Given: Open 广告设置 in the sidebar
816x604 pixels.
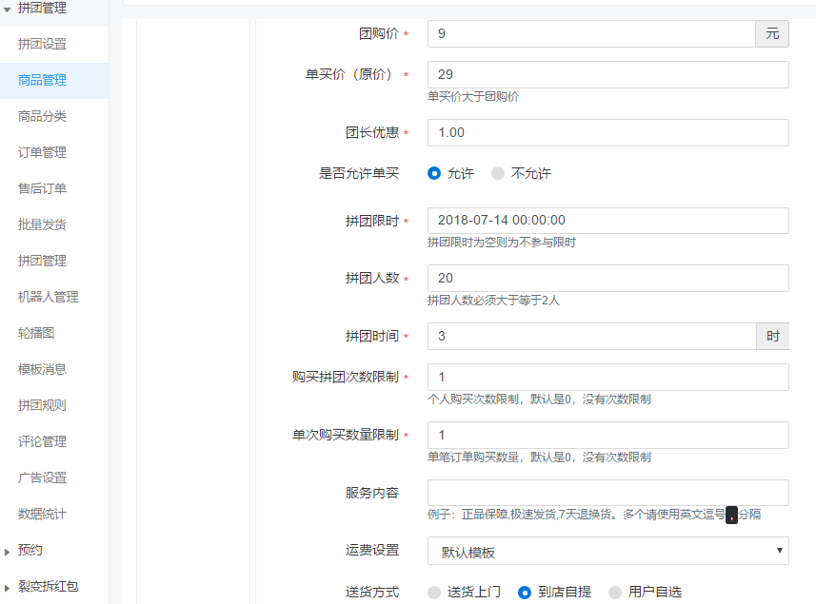Looking at the screenshot, I should point(42,477).
